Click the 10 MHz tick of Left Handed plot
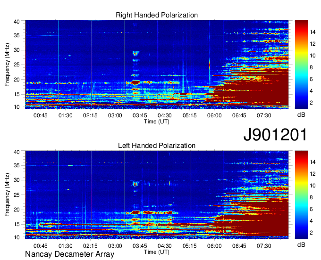The height and width of the screenshot is (260, 321). (17, 237)
